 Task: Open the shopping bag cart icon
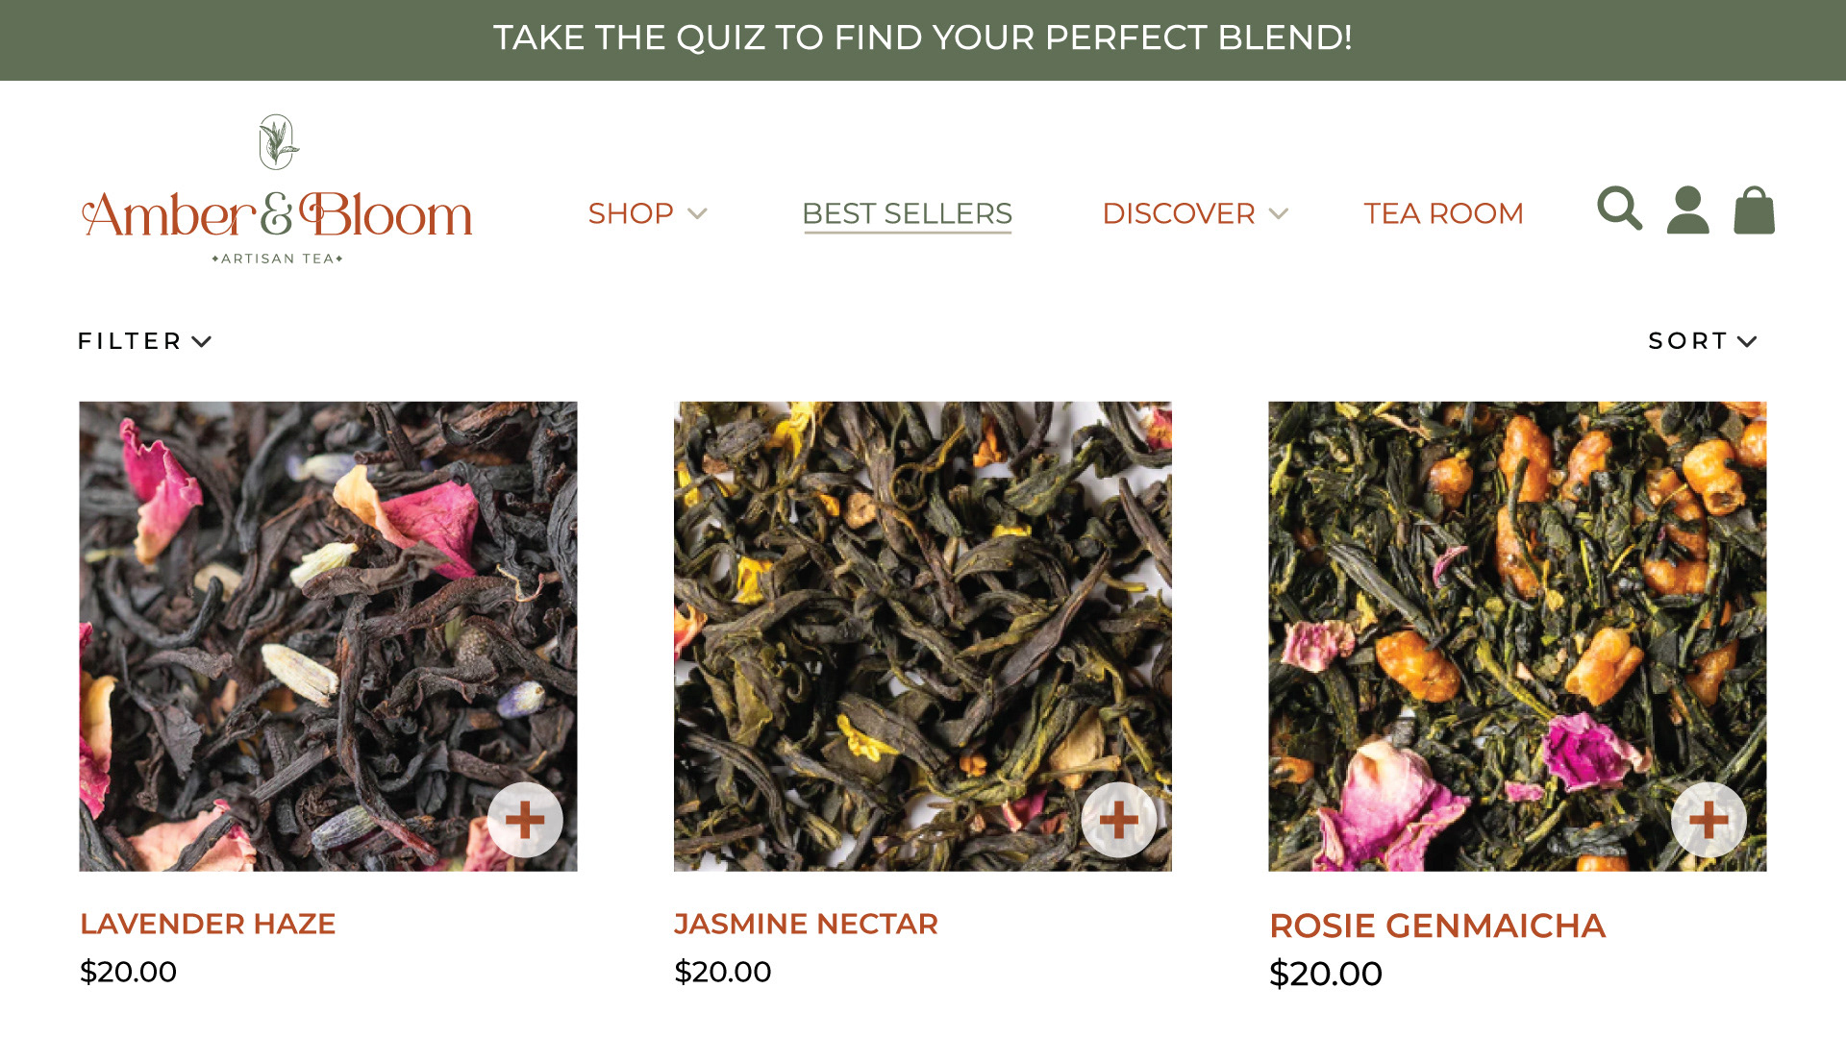coord(1754,210)
